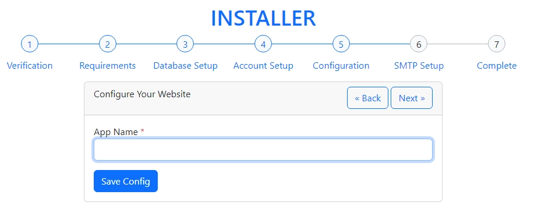Click the Complete step label

pyautogui.click(x=497, y=66)
